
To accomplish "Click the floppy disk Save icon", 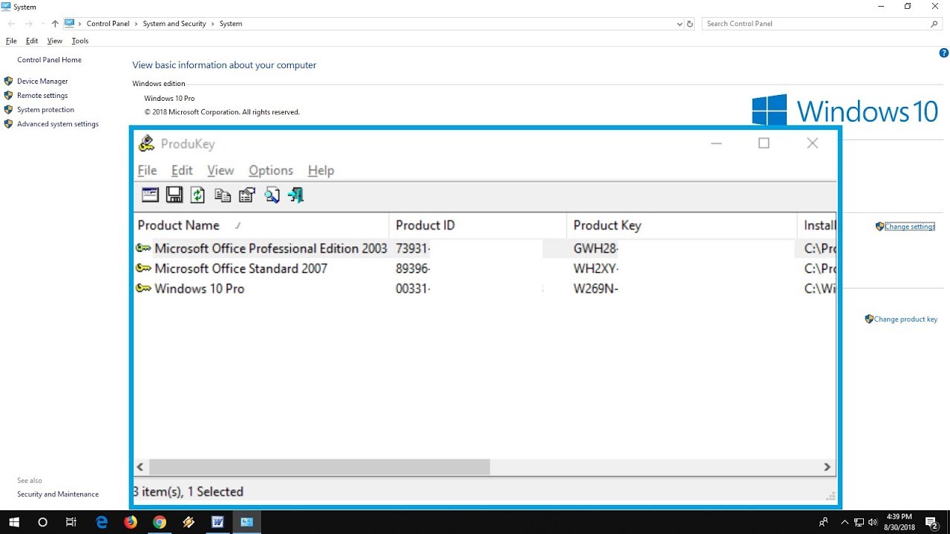I will click(x=174, y=195).
